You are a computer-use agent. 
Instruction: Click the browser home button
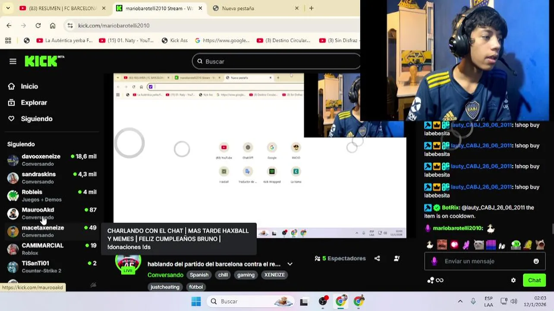[53, 25]
